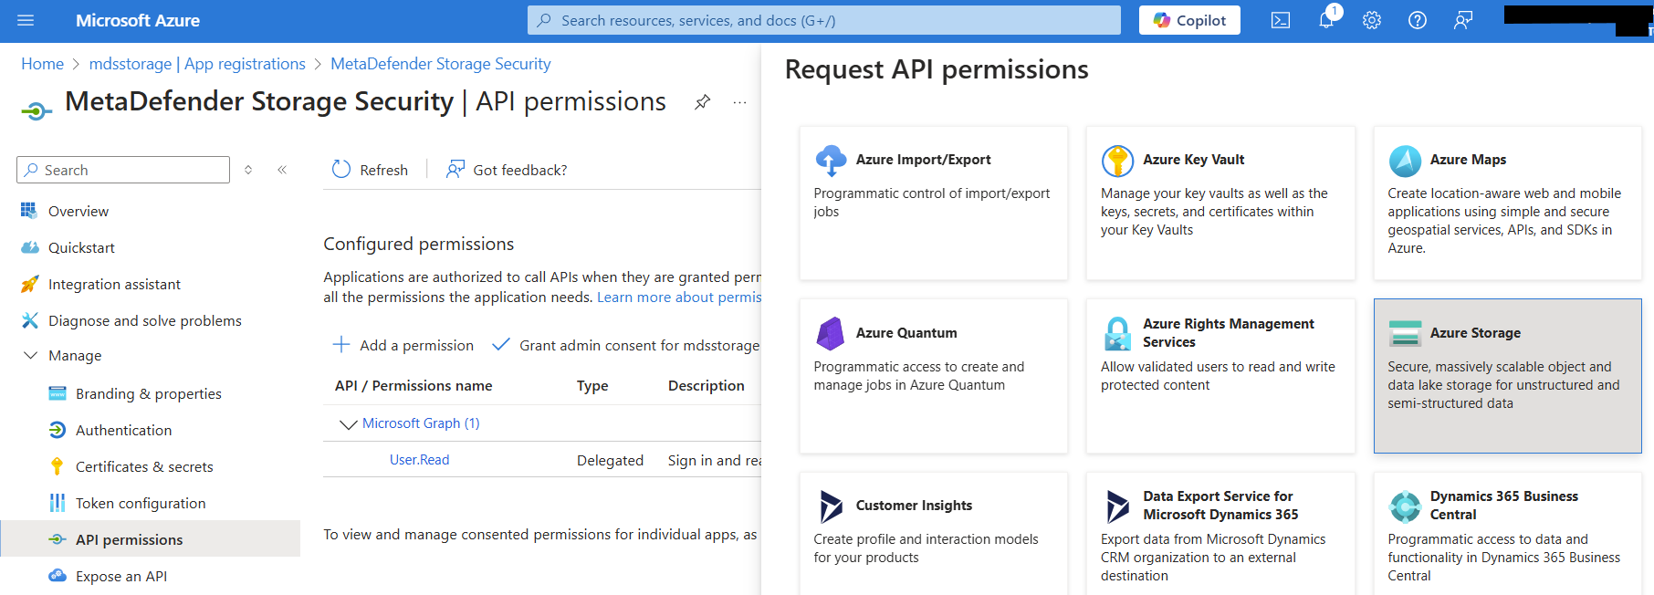
Task: Click the Customer Insights icon
Action: coord(831,506)
